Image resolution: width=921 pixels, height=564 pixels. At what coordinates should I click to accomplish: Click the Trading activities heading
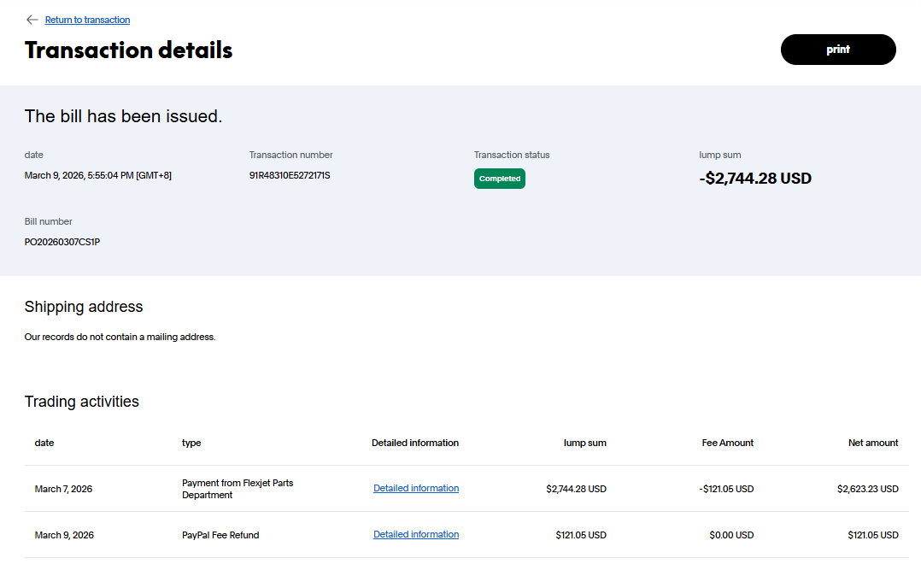point(81,402)
